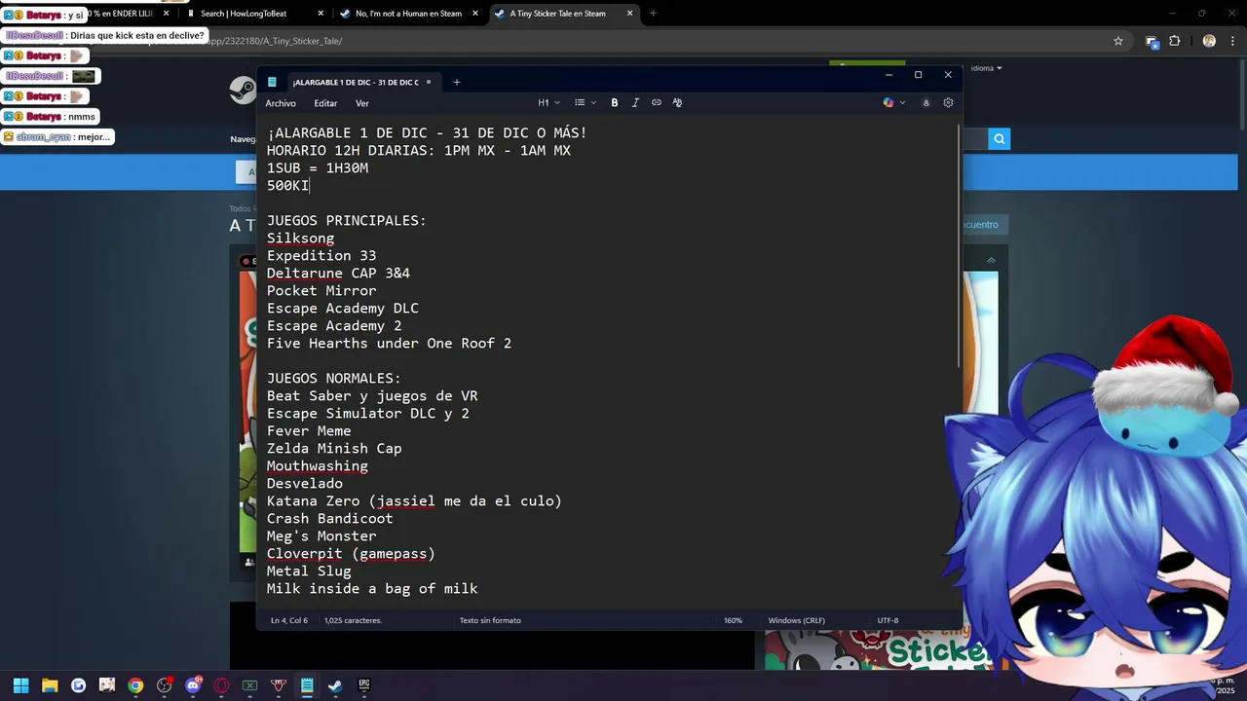Viewport: 1247px width, 701px height.
Task: Open the Editar menu in Notepad
Action: click(325, 103)
